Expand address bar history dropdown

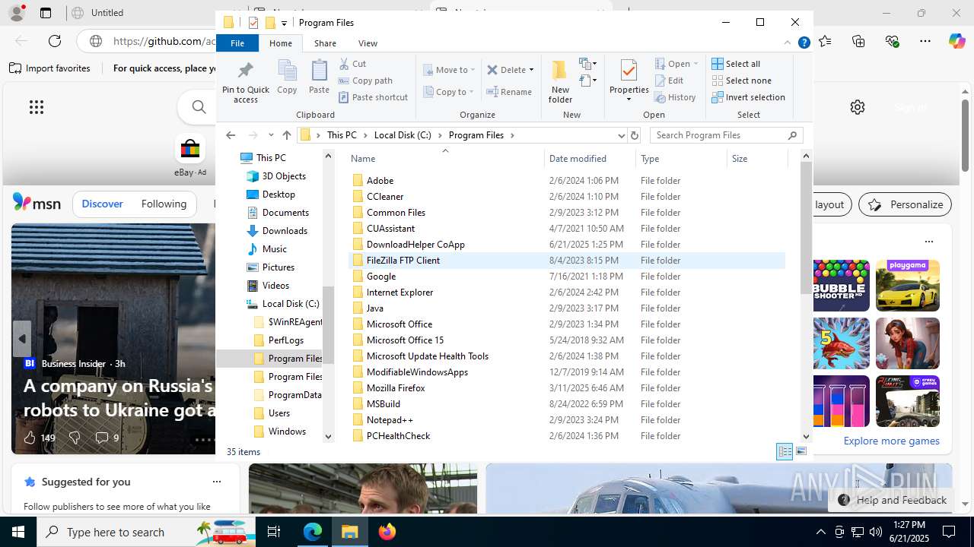[622, 135]
